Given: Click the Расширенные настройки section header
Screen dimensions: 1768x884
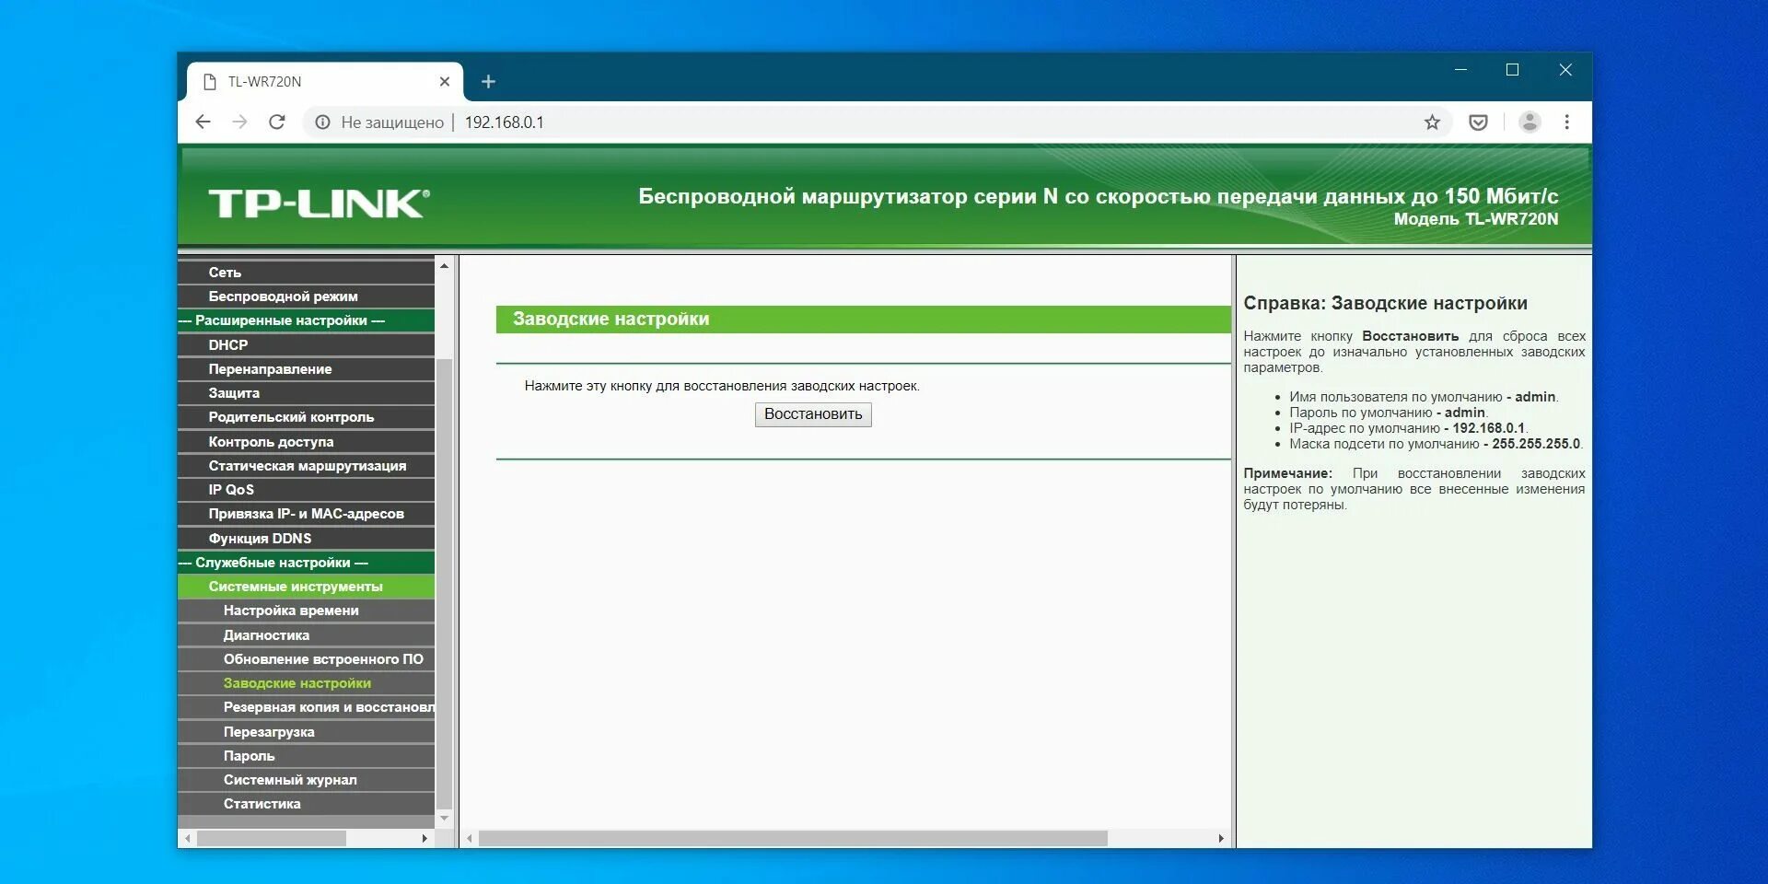Looking at the screenshot, I should pos(306,320).
